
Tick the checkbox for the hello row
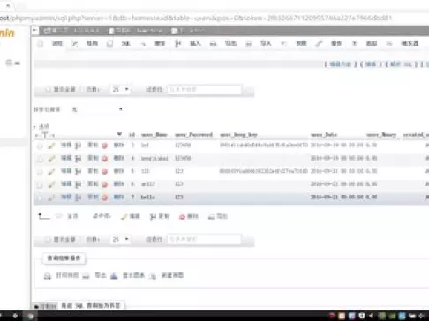(x=40, y=198)
